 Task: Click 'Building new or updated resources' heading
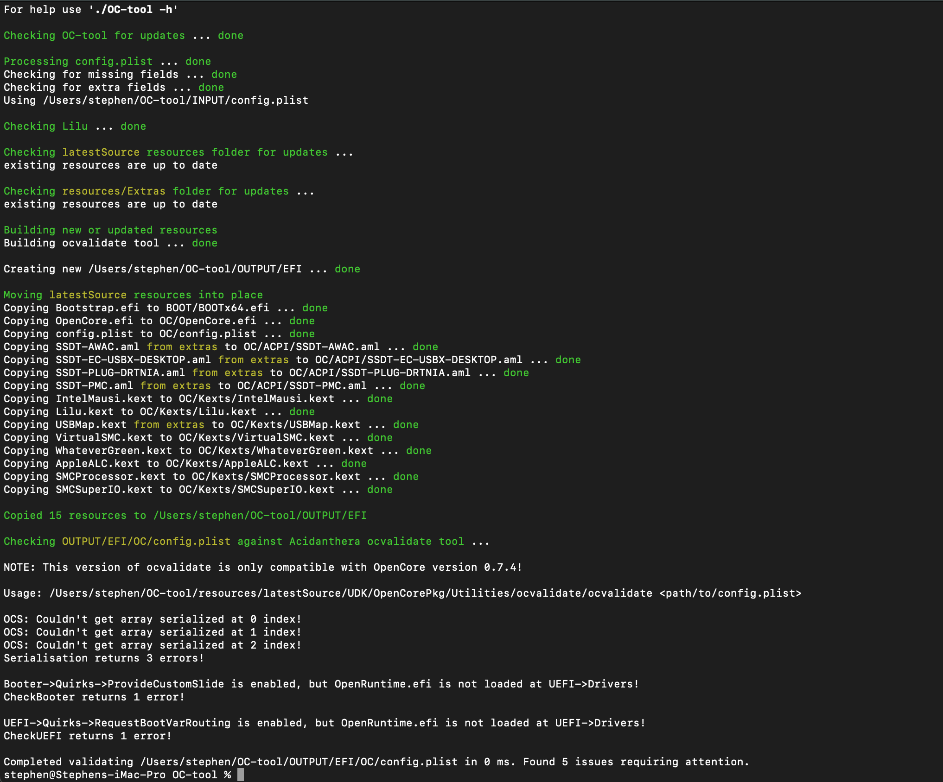(x=110, y=230)
